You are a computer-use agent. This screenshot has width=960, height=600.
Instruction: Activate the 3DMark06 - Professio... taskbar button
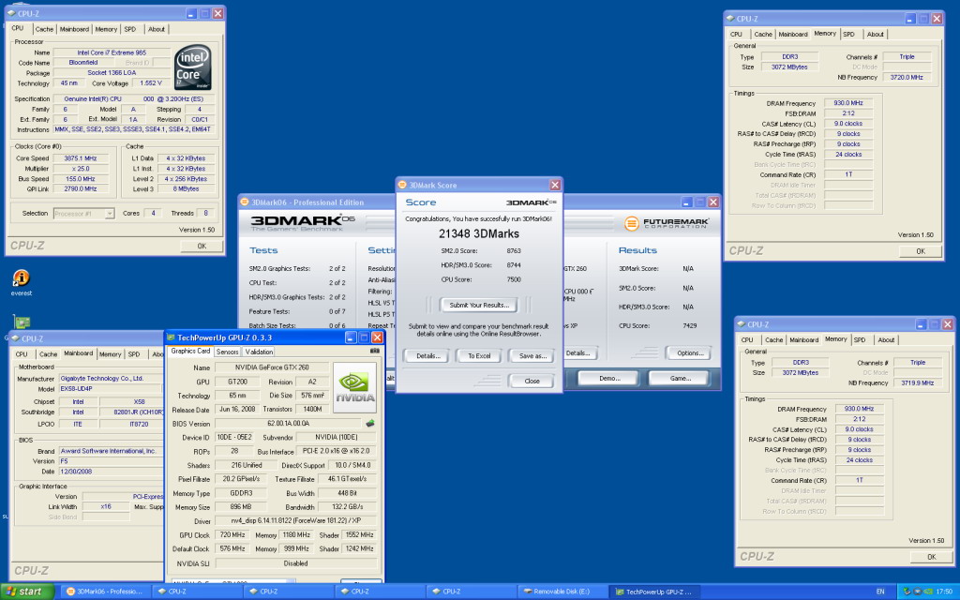coord(105,592)
